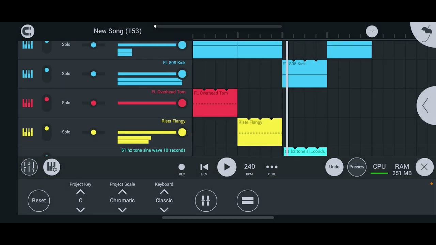Viewport: 436px width, 245px height.
Task: Adjust pan knob of FL Overhead Tom
Action: tap(93, 103)
